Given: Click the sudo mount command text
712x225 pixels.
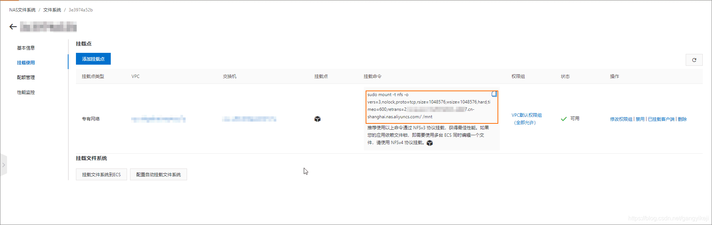Looking at the screenshot, I should pyautogui.click(x=430, y=106).
